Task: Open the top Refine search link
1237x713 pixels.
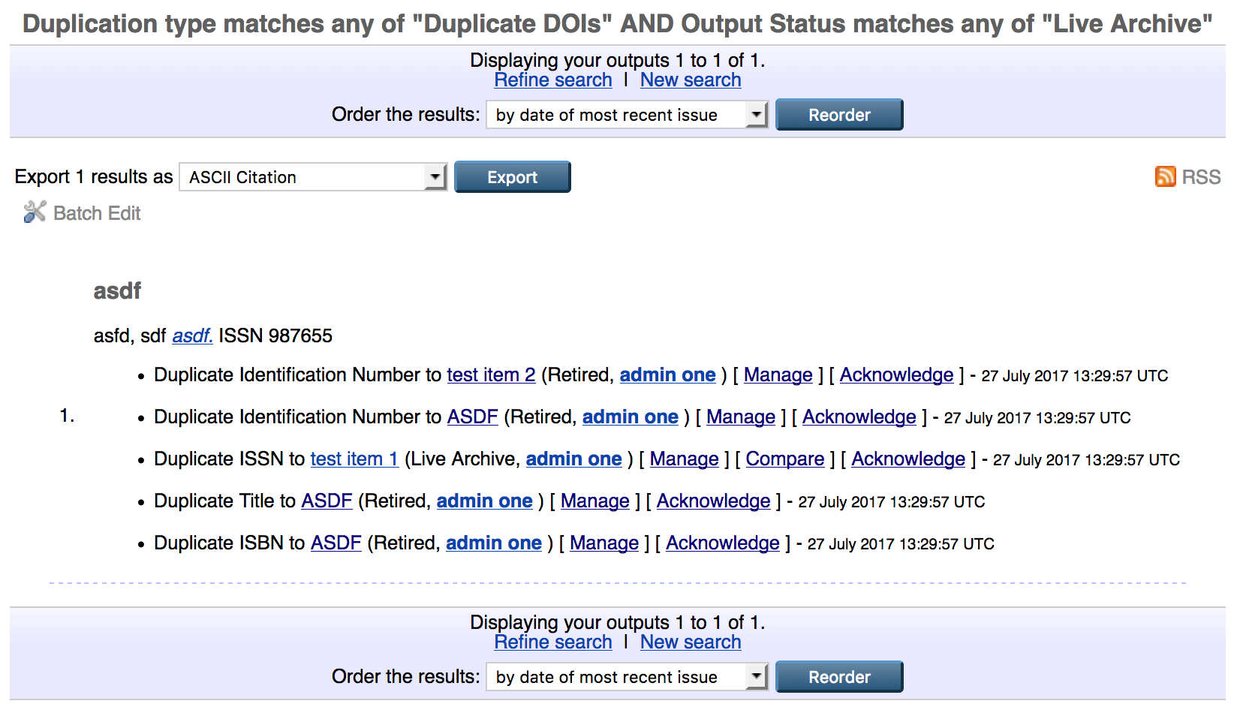Action: [552, 80]
